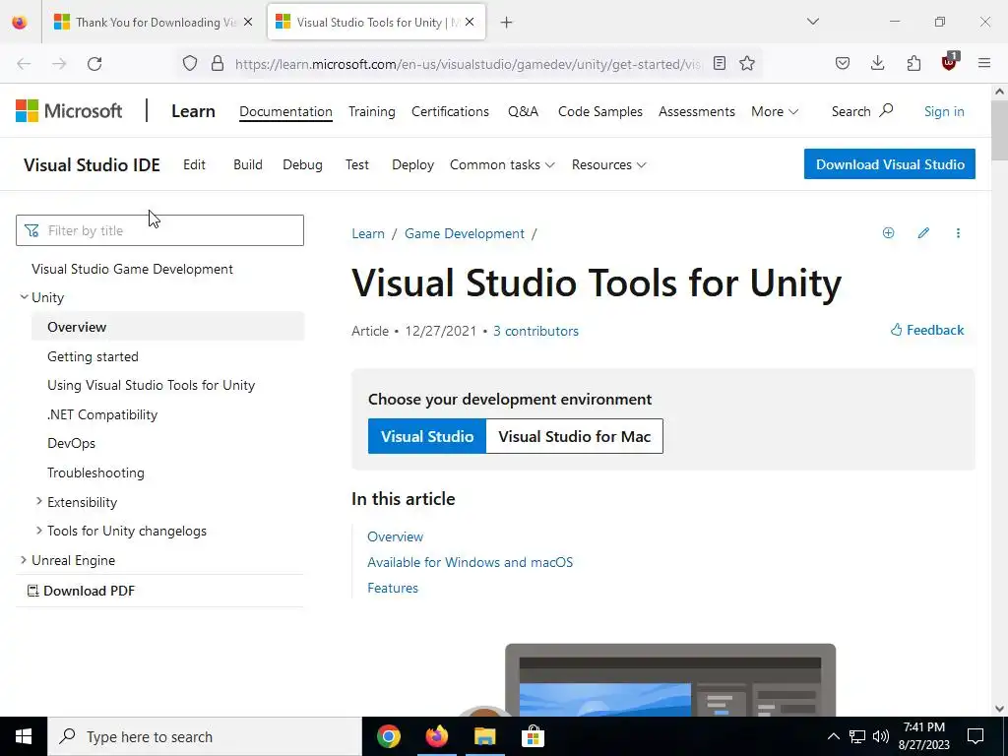Screen dimensions: 1008x756
Task: Open the Learn home link
Action: click(193, 111)
